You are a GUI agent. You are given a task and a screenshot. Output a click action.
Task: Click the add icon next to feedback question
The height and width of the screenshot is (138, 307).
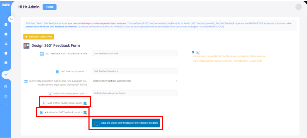click(x=85, y=113)
